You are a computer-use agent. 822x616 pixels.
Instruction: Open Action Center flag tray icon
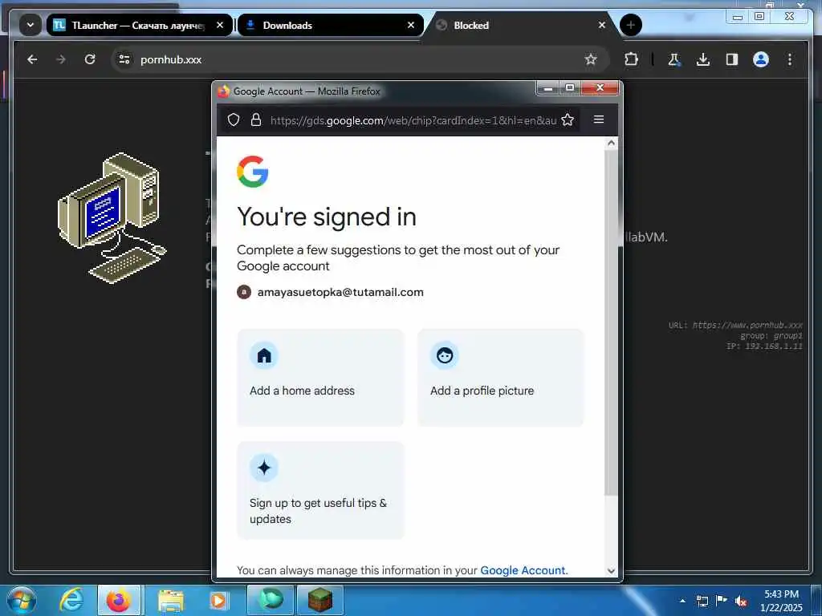pos(722,601)
